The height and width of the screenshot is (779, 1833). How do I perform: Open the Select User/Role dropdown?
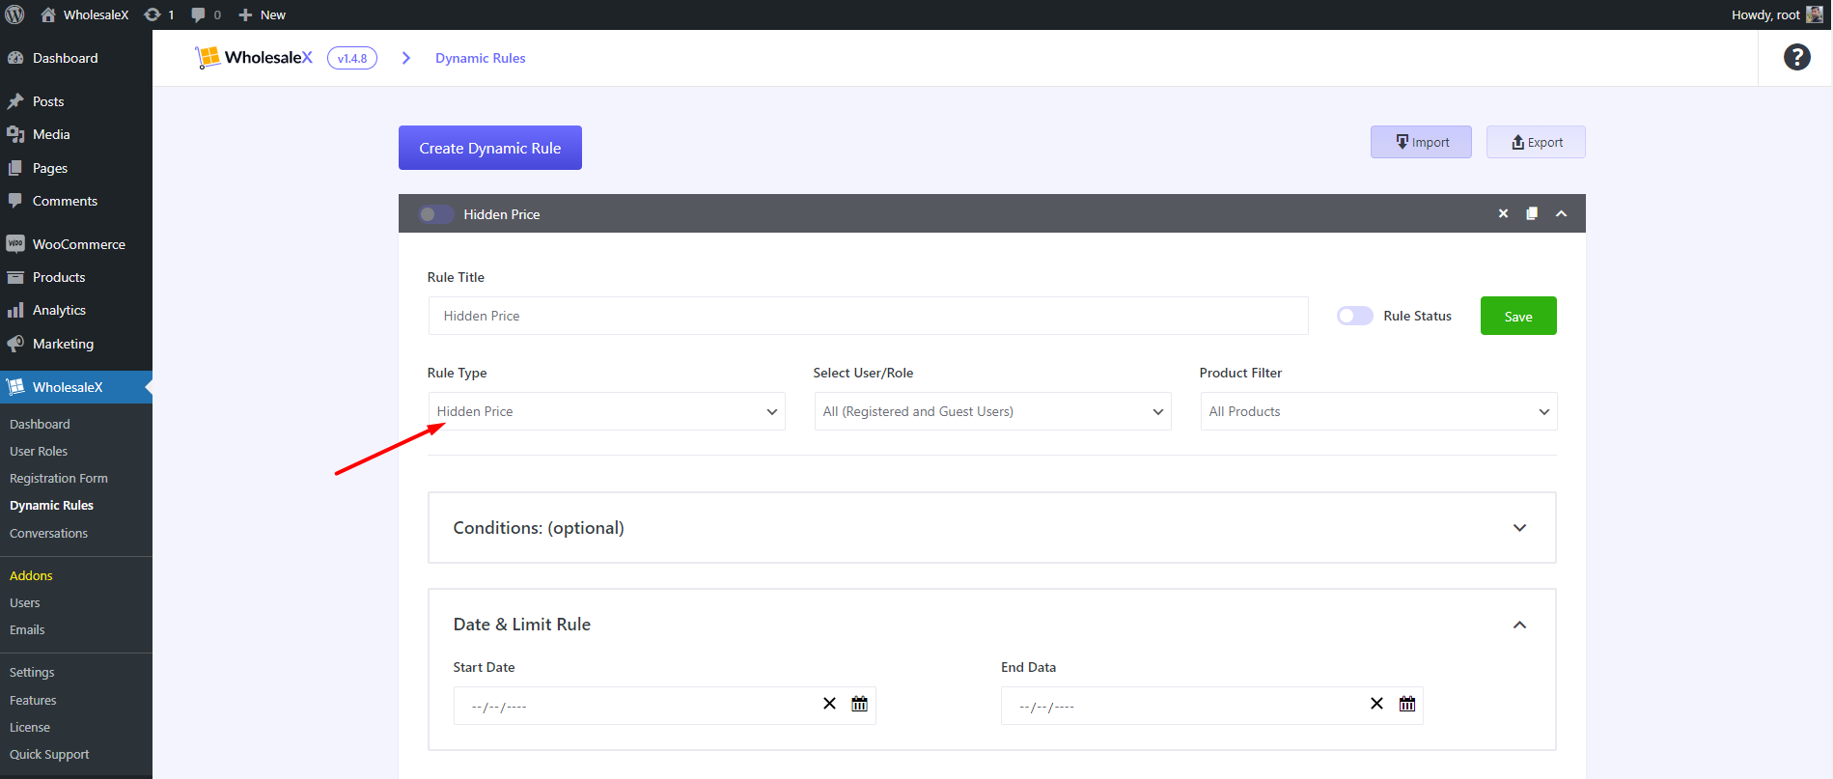click(993, 411)
